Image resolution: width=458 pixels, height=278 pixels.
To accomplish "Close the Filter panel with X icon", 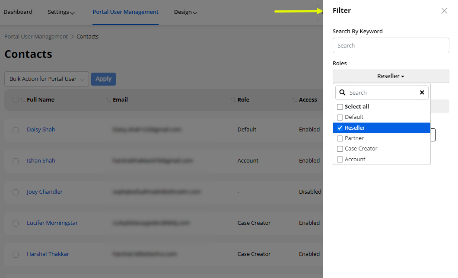I will tap(444, 11).
